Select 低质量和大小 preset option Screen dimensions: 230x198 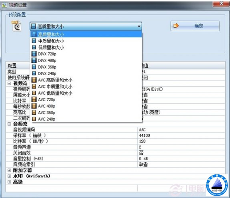[x=51, y=48]
